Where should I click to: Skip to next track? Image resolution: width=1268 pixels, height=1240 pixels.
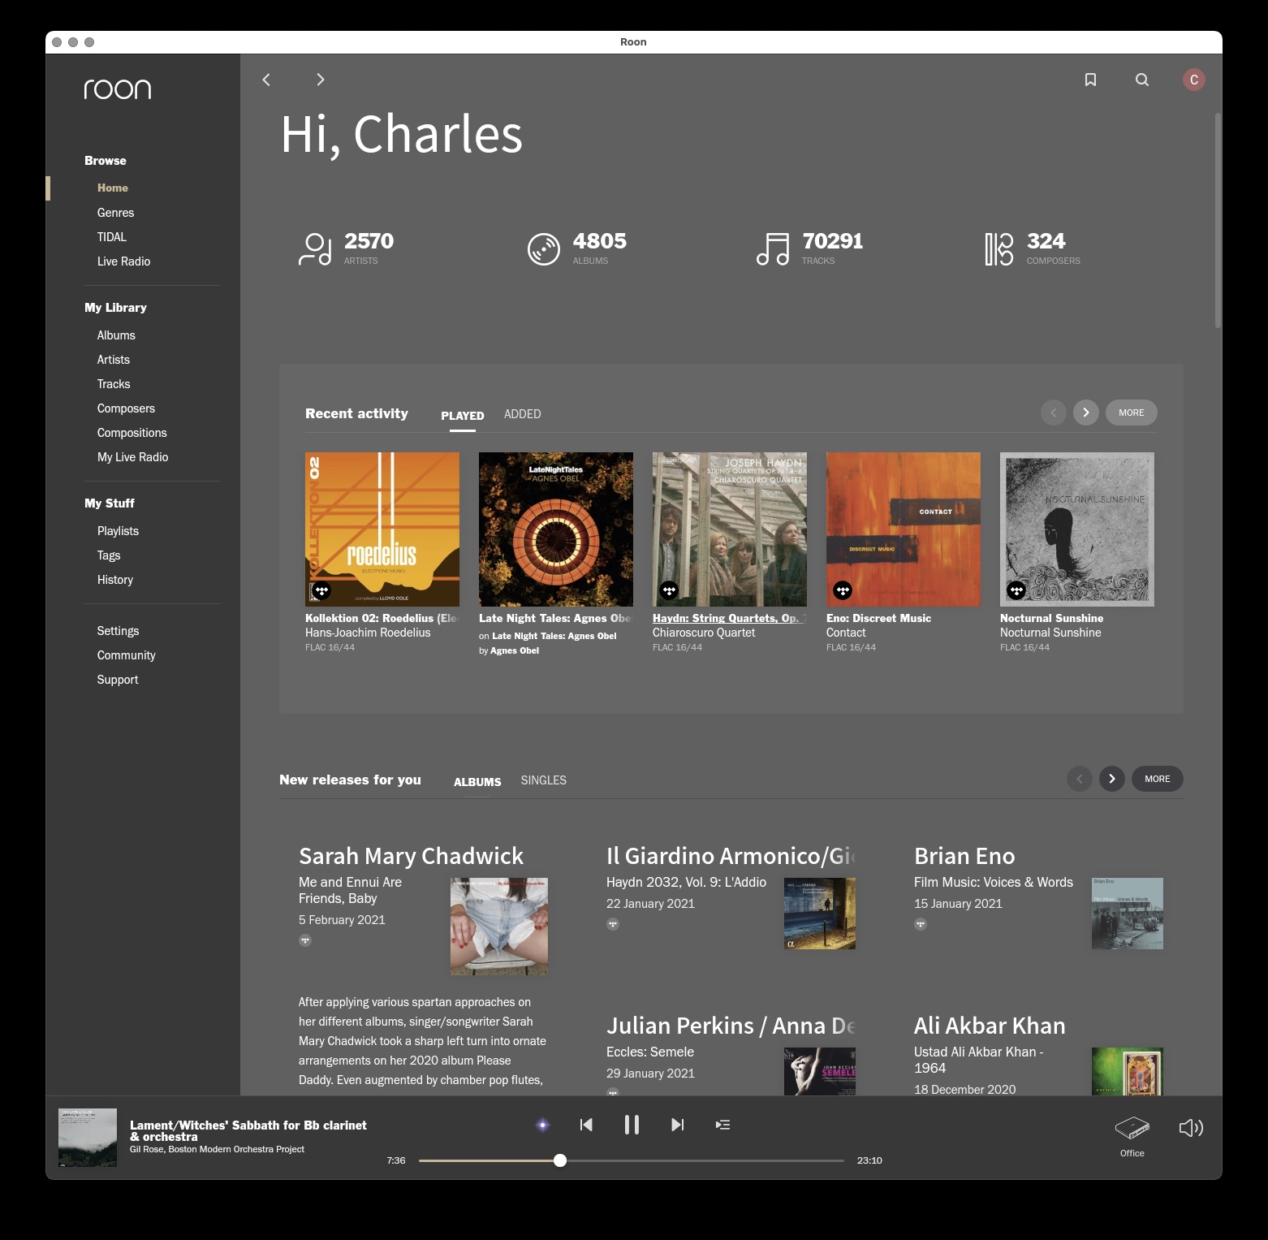pyautogui.click(x=678, y=1125)
